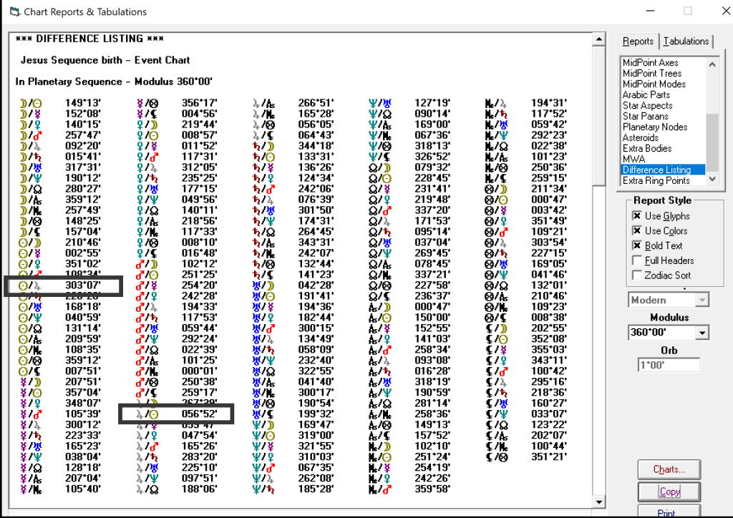Toggle the Use Colors checkbox
Viewport: 733px width, 518px height.
point(637,231)
